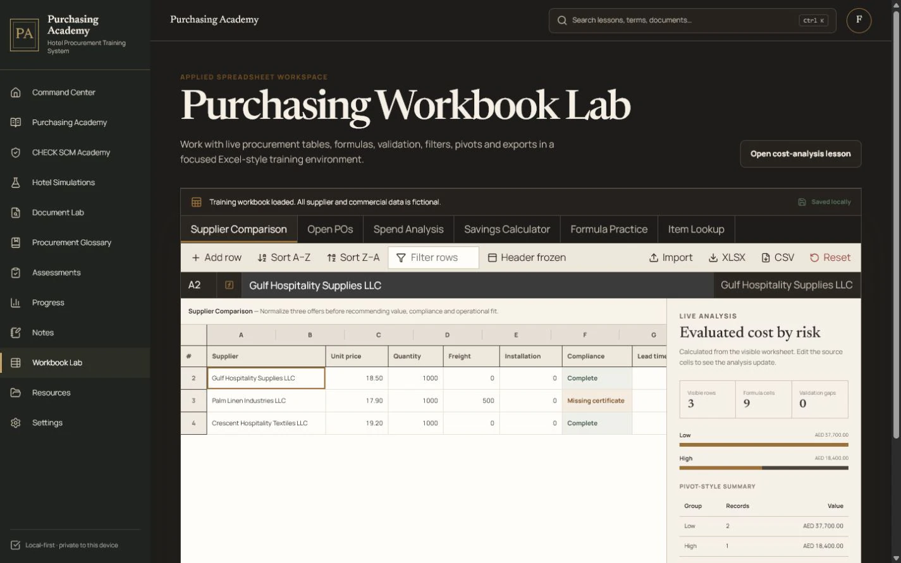The image size is (901, 563).
Task: Click the Notes pencil icon
Action: pos(16,332)
